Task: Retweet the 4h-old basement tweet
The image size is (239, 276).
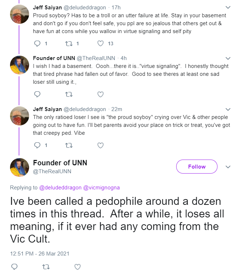Action: [x=69, y=95]
